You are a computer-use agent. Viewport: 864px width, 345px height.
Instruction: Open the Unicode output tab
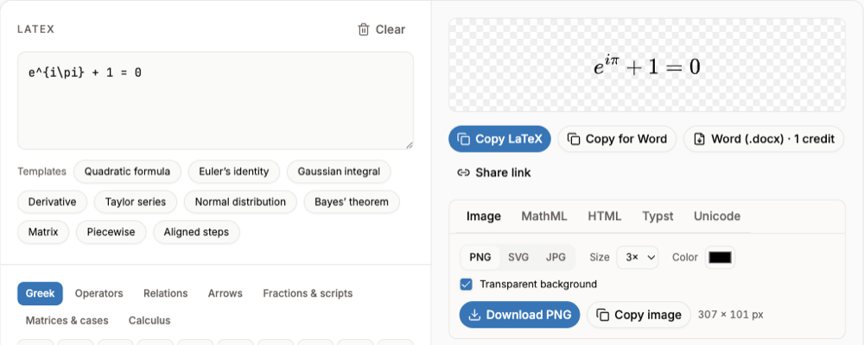[717, 216]
